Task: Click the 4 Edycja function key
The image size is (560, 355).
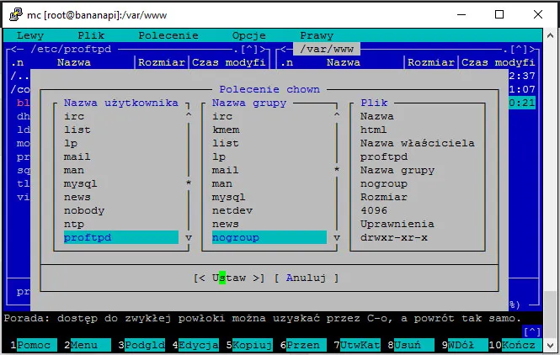Action: (x=195, y=345)
